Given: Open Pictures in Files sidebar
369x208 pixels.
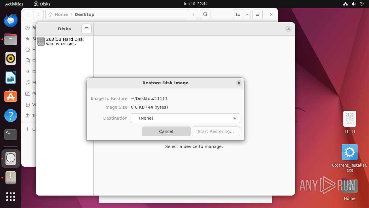Looking at the screenshot, I should tap(30, 94).
